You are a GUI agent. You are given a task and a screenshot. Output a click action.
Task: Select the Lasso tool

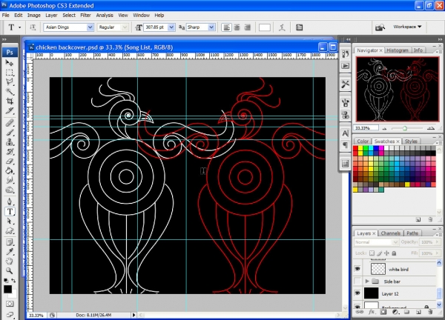pos(10,81)
